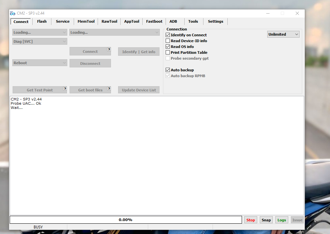Switch to the Flash tab
This screenshot has height=234, width=330.
point(42,21)
